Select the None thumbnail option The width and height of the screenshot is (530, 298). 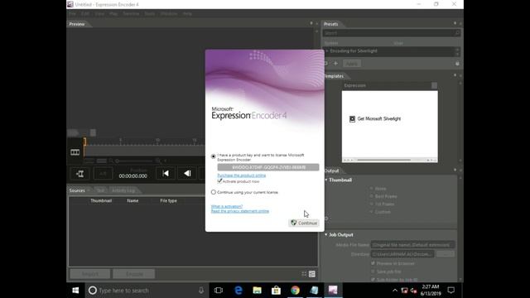tap(372, 189)
